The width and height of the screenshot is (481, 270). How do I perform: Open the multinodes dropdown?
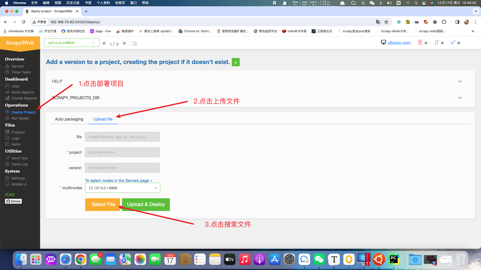coord(123,188)
